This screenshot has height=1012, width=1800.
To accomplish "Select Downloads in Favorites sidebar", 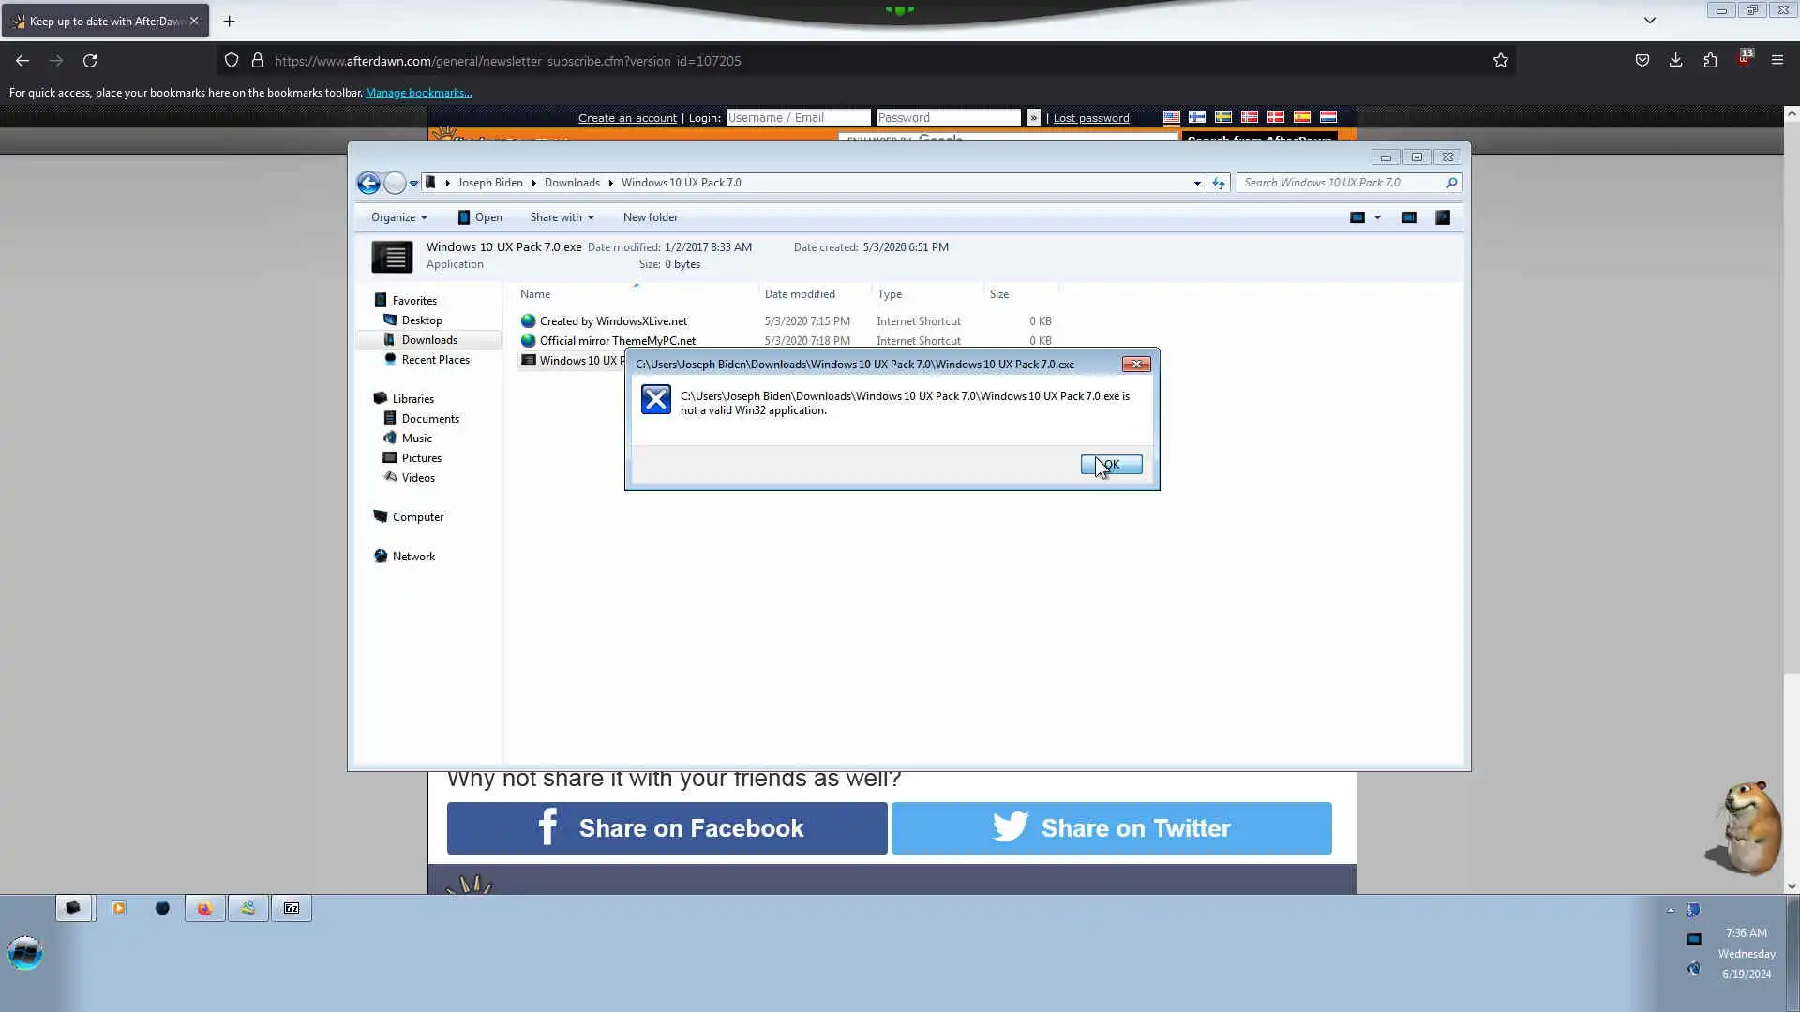I will (429, 340).
